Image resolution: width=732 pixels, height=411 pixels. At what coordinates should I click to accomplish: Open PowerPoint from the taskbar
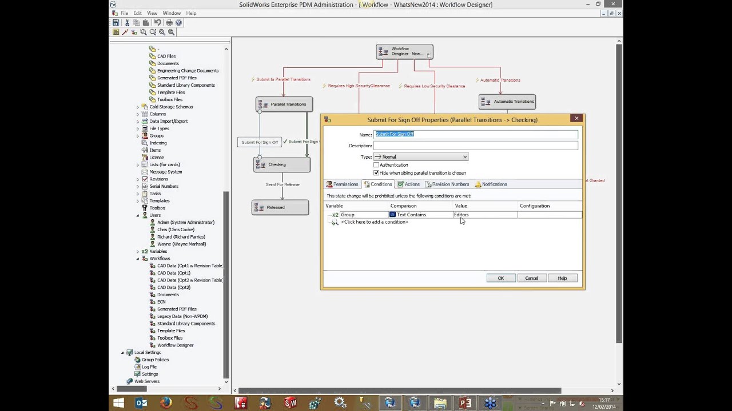(x=465, y=403)
